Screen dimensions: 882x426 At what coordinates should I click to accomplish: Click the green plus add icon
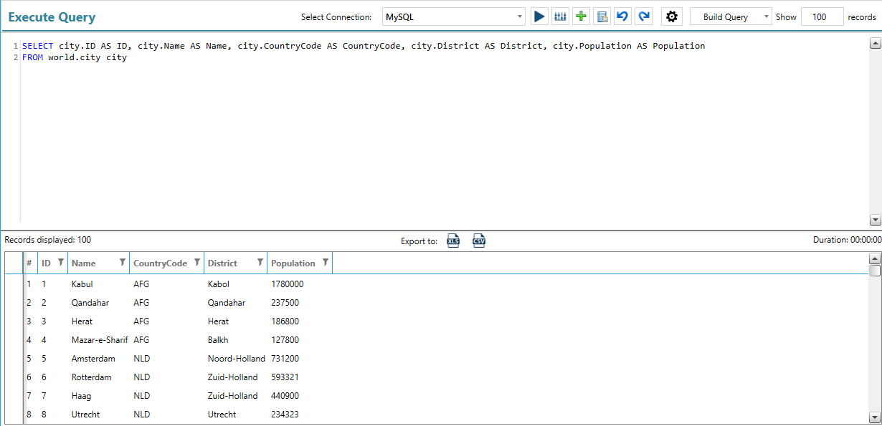[x=582, y=16]
